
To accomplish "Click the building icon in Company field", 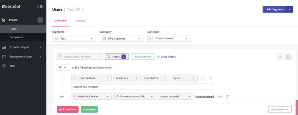I will pos(104,38).
